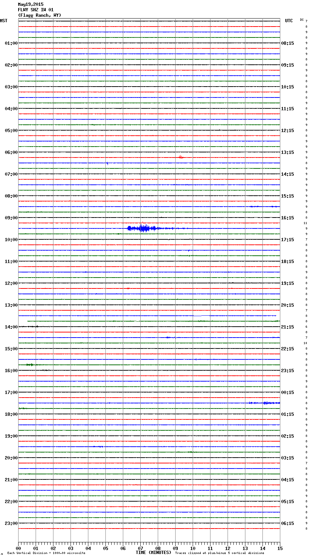Screen dimensions: 309x558
Task: Click the 16:15 UTC time label
Action: (288, 218)
